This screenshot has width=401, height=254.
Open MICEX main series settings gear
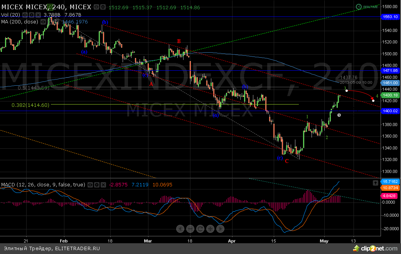point(103,7)
